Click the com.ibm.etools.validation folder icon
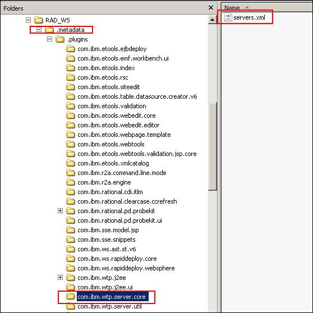 pyautogui.click(x=71, y=106)
